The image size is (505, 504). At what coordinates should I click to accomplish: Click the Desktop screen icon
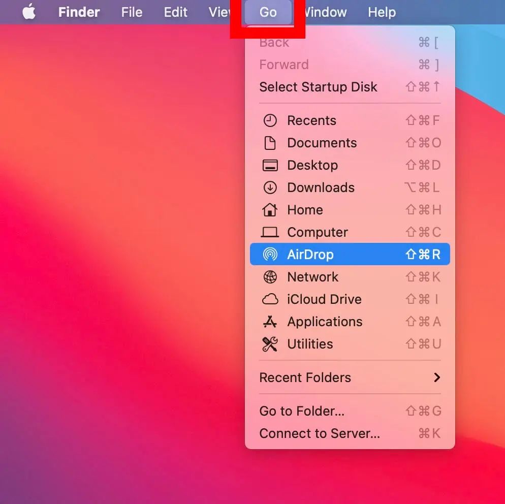270,165
